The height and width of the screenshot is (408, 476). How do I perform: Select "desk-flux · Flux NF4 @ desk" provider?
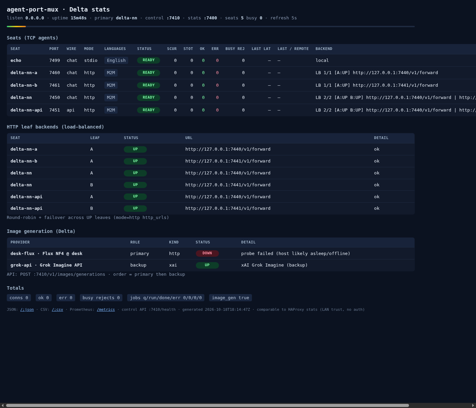46,254
